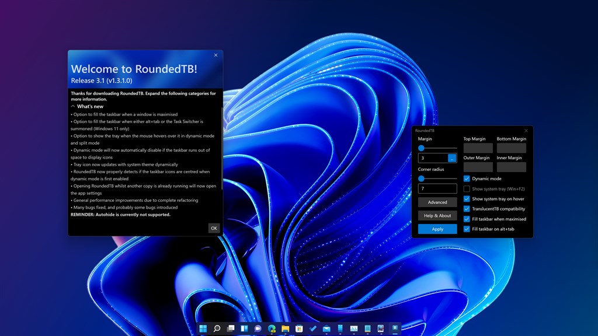Click inside the Top Margin input field

(x=478, y=148)
